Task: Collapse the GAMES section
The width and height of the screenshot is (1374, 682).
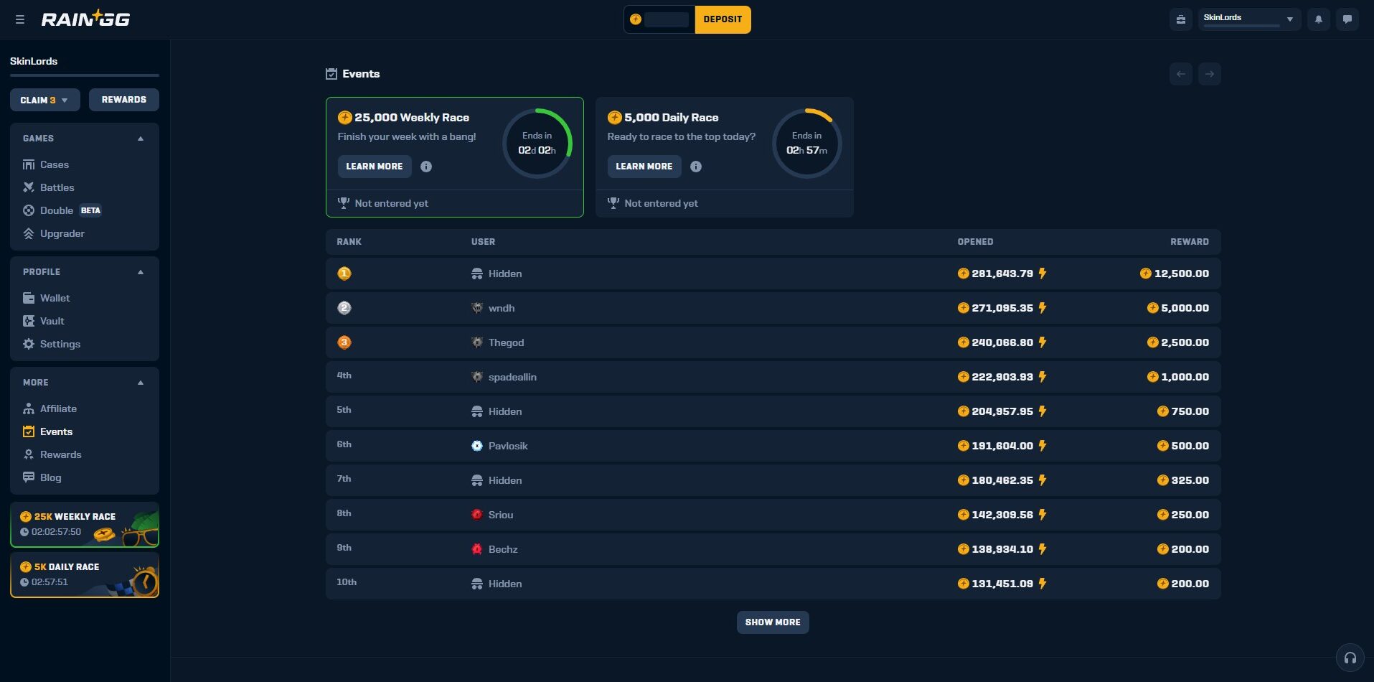Action: pyautogui.click(x=141, y=139)
